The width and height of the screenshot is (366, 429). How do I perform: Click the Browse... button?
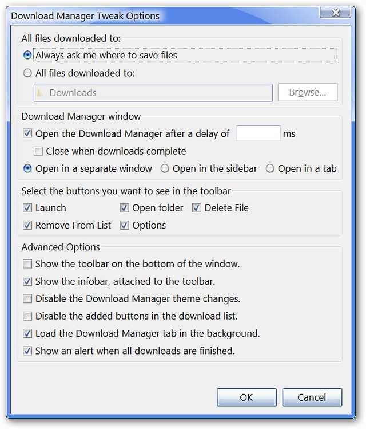point(308,92)
